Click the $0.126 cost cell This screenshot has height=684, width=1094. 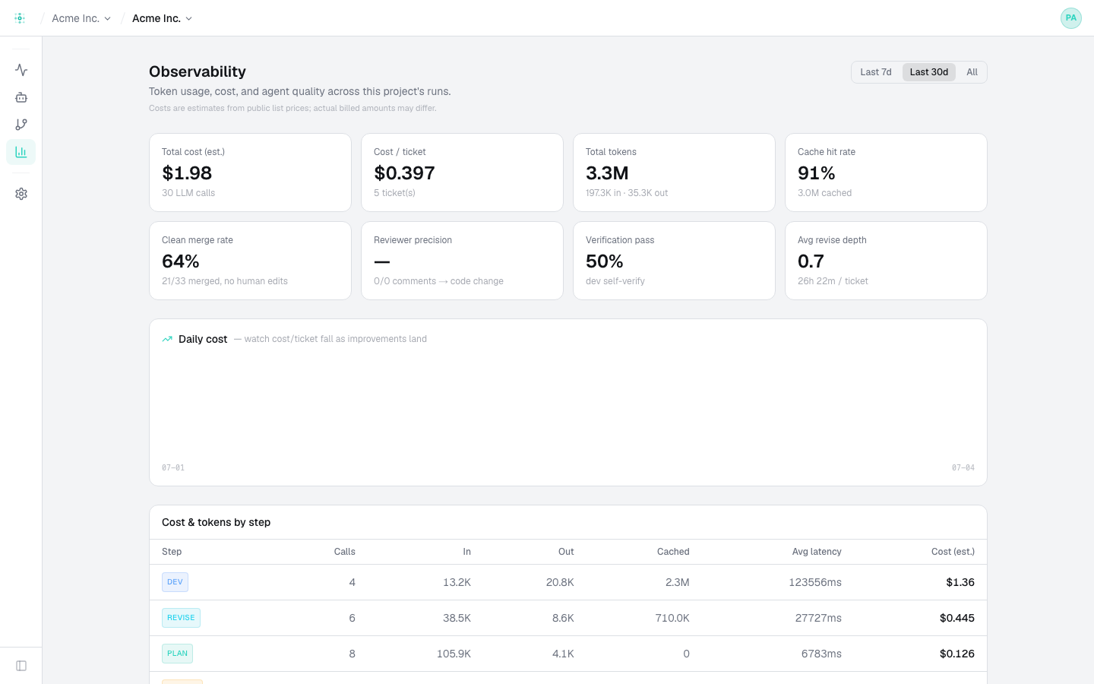pos(957,654)
